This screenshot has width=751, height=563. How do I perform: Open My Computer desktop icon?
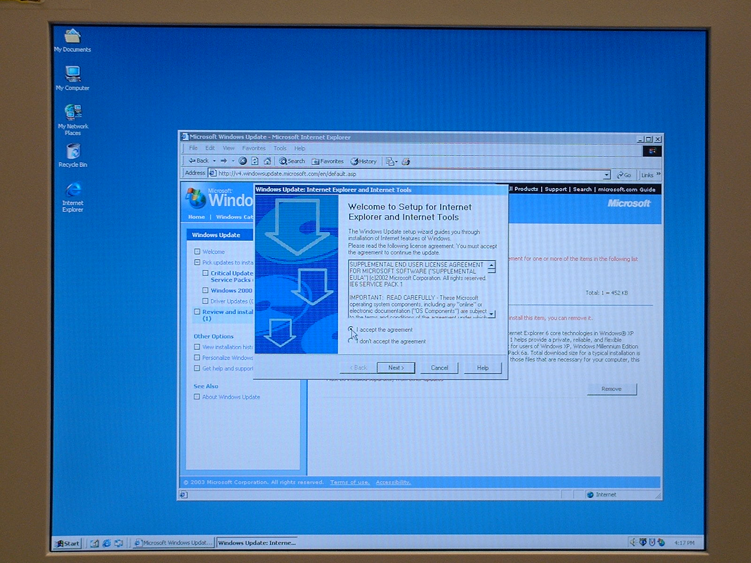73,78
